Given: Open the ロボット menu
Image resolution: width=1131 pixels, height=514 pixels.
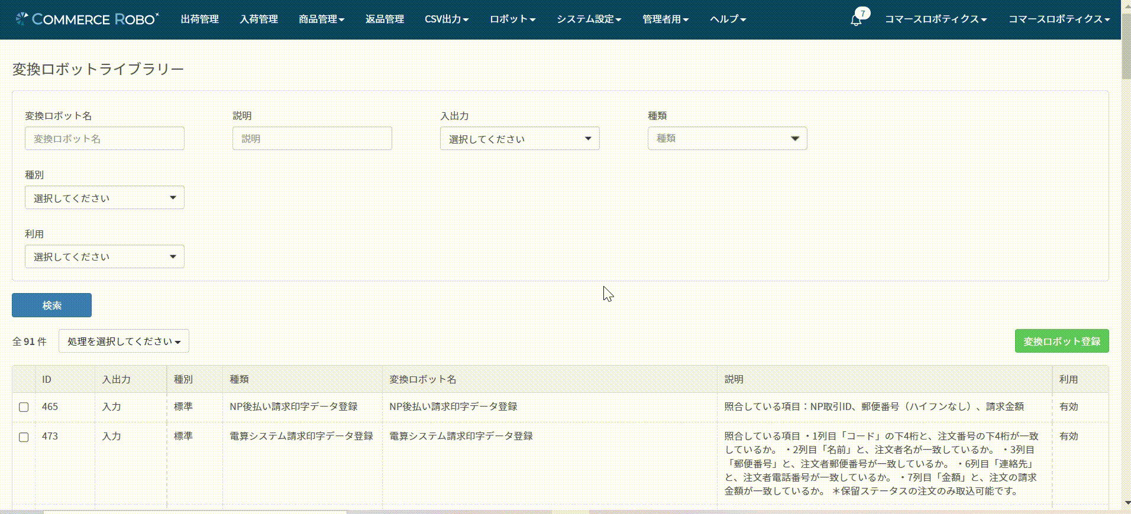Looking at the screenshot, I should point(512,19).
